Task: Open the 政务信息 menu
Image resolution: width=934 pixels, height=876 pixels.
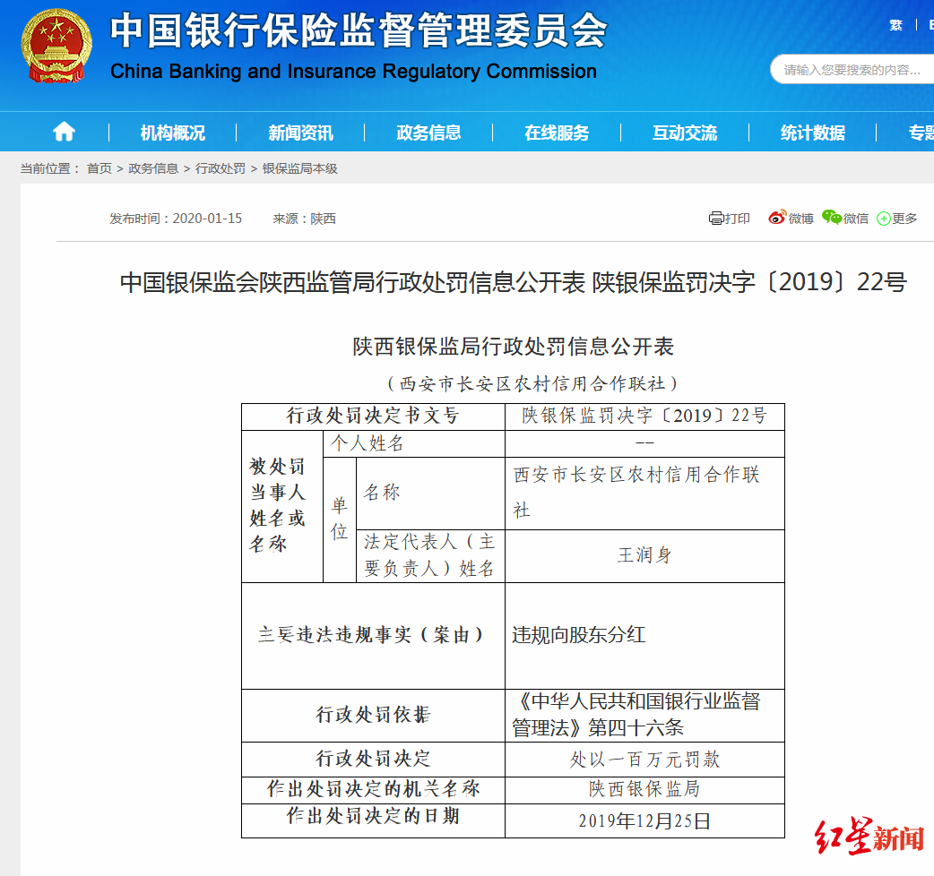Action: [428, 133]
